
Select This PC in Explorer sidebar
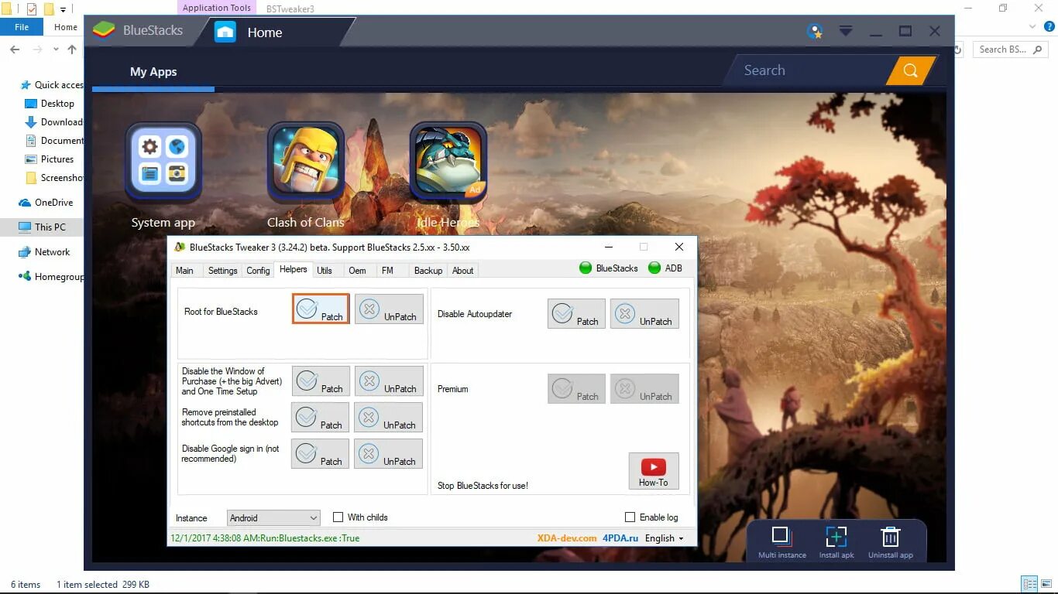click(x=42, y=227)
